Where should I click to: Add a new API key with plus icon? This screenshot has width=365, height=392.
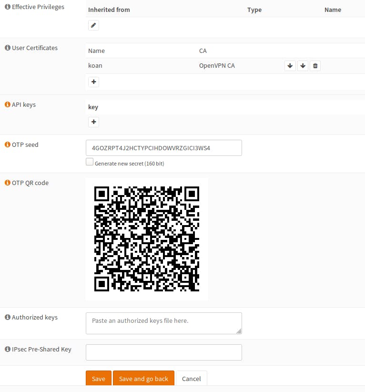point(94,122)
